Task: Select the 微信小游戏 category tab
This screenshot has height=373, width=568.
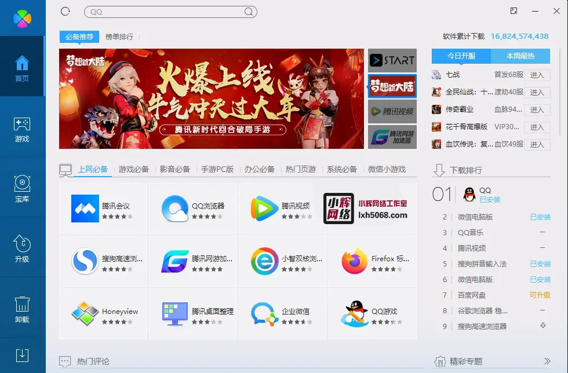Action: tap(387, 169)
